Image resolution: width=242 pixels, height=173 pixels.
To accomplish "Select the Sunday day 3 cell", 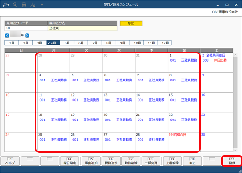I will [x=21, y=83].
